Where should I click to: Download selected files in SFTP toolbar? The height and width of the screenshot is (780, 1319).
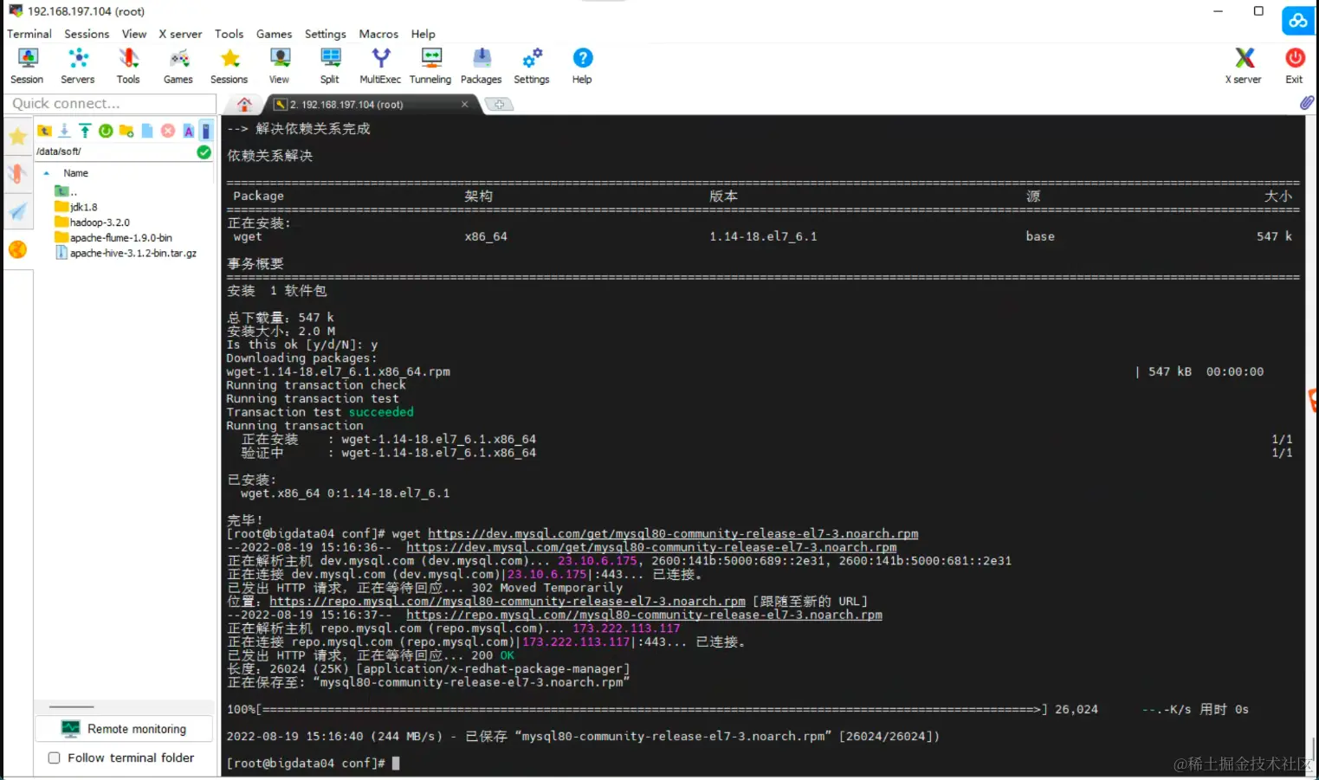coord(64,131)
